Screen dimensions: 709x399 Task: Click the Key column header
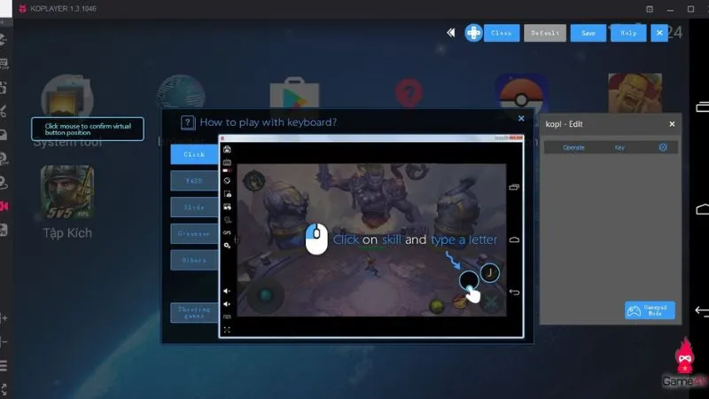(619, 147)
